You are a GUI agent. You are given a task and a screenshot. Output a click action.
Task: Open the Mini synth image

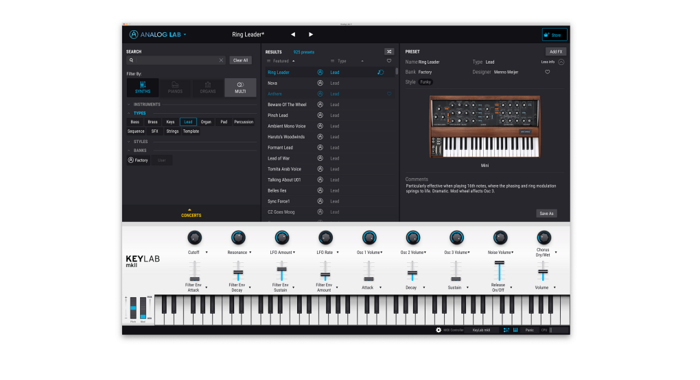point(485,127)
